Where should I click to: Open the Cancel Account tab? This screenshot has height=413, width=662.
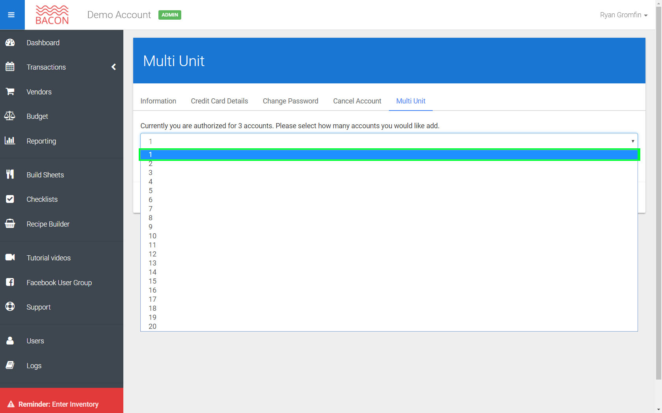pyautogui.click(x=357, y=101)
